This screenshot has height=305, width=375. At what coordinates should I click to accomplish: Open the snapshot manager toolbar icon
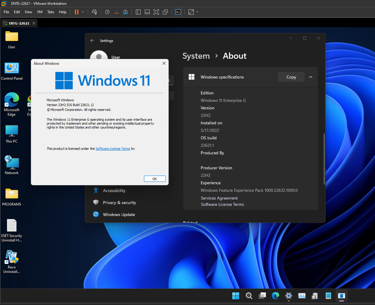125,12
